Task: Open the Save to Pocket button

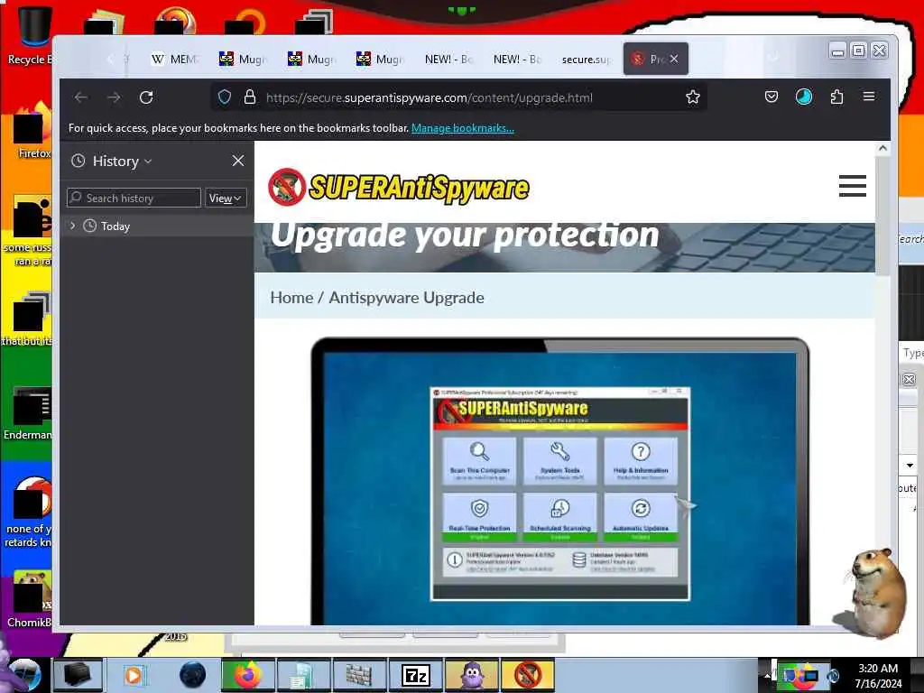Action: tap(772, 97)
